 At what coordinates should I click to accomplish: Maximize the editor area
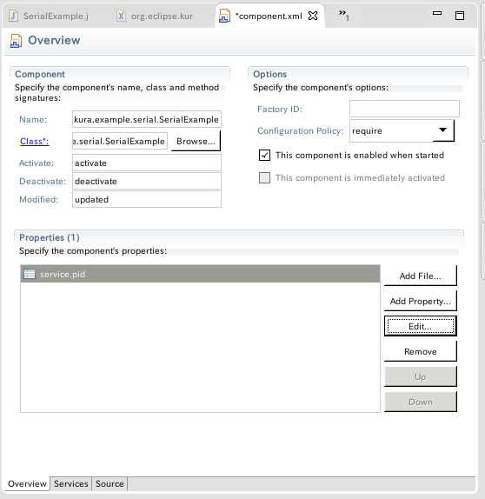[x=460, y=16]
